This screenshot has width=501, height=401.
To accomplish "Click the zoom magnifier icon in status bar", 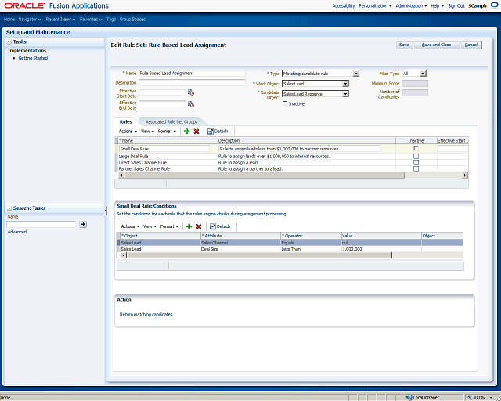I will (470, 398).
